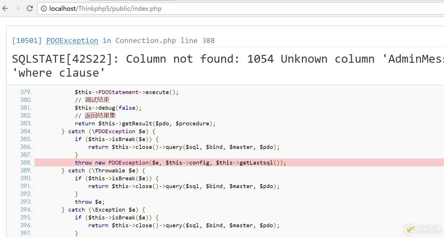This screenshot has width=444, height=238.
Task: Click line number 397.
Action: coord(26,233)
